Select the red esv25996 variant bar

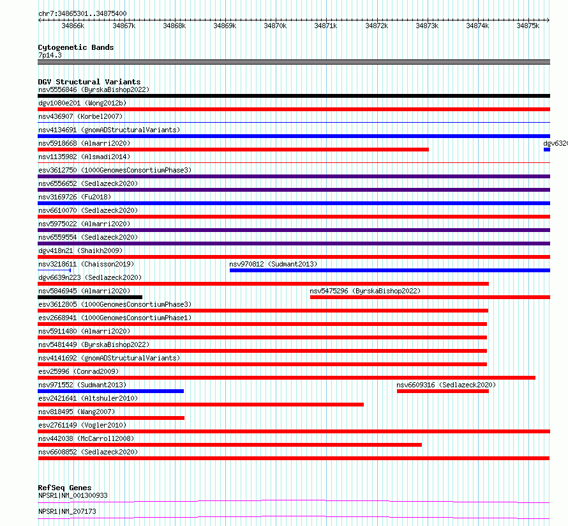(287, 378)
